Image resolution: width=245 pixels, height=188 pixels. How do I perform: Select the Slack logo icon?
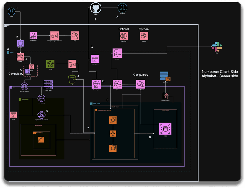[217, 47]
